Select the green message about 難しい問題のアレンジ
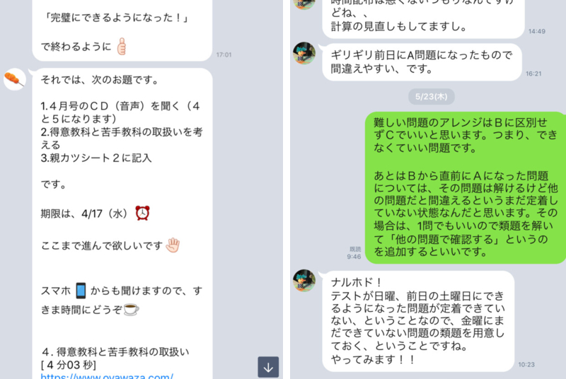566x379 pixels. tap(466, 187)
